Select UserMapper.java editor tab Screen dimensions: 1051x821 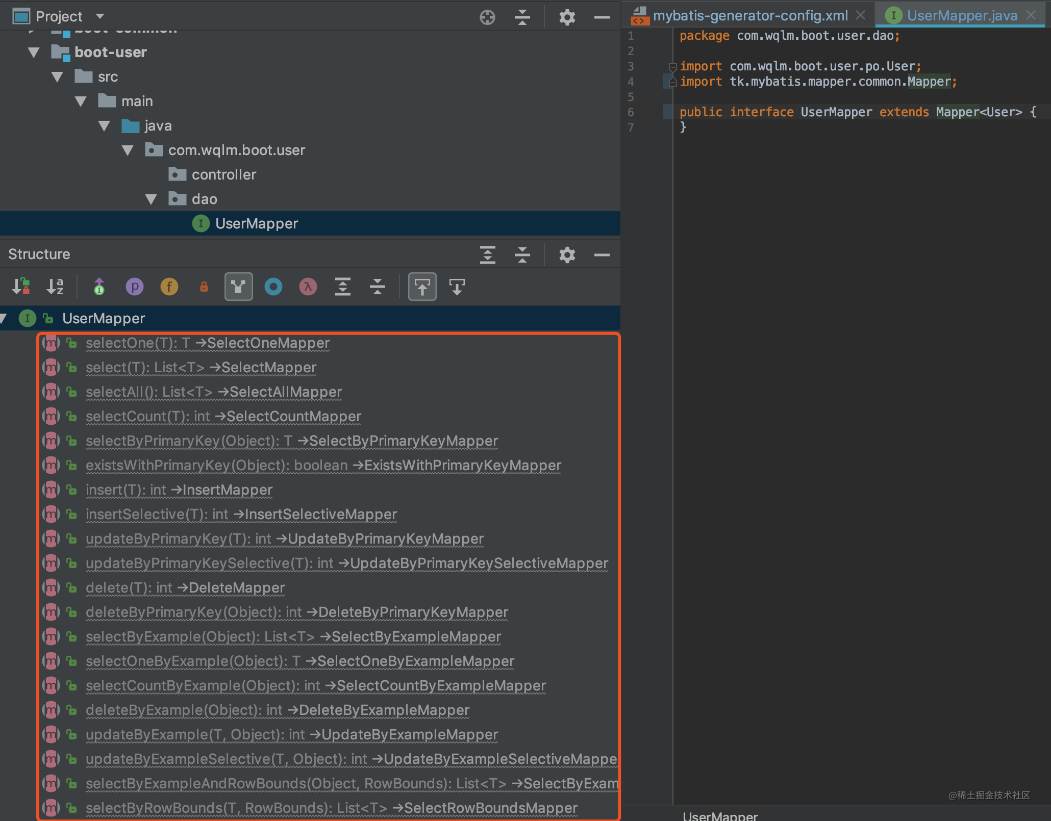(x=961, y=15)
